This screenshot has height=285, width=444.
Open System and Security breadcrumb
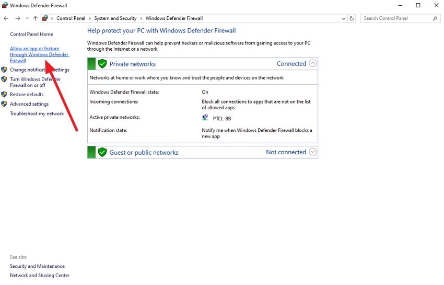click(115, 18)
